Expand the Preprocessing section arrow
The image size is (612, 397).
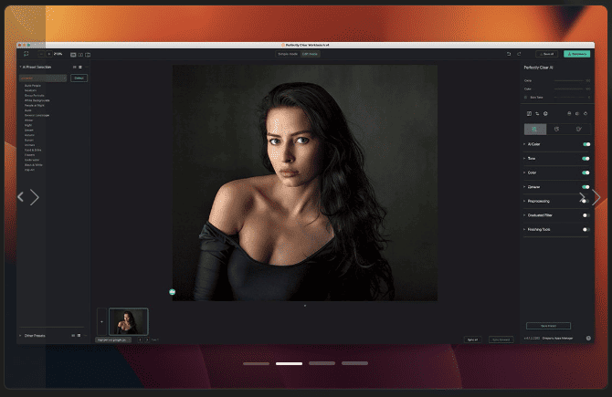[524, 201]
